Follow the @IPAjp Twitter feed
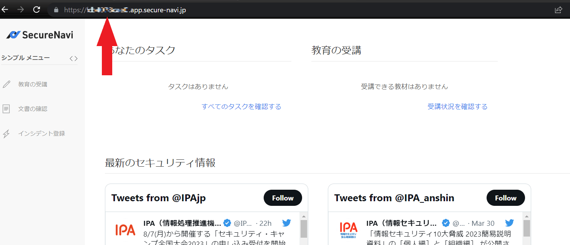The image size is (570, 245). click(x=283, y=198)
